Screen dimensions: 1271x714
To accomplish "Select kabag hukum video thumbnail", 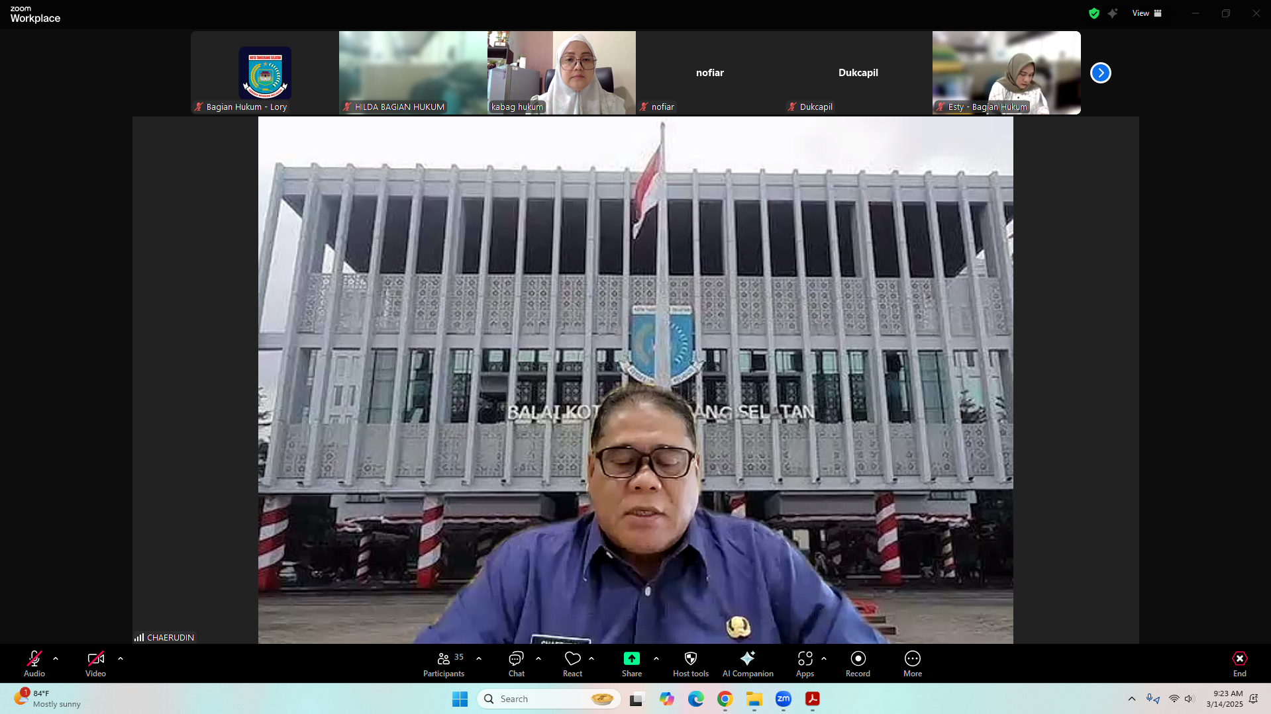I will point(562,73).
